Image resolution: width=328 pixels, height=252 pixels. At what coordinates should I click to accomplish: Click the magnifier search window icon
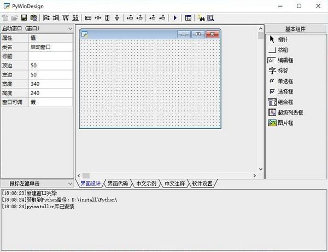[x=210, y=18]
